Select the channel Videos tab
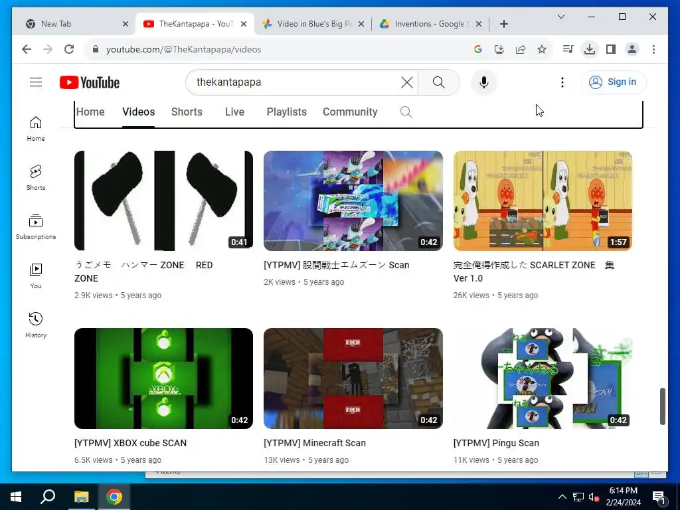Screen dimensions: 680x510 [138, 112]
